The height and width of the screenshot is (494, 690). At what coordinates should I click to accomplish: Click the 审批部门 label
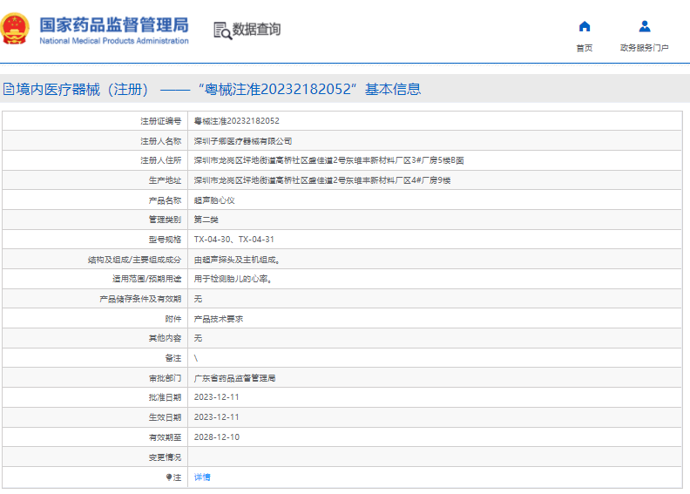165,378
